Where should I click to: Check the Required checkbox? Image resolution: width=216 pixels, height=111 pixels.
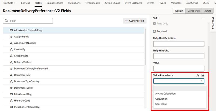click(x=154, y=31)
